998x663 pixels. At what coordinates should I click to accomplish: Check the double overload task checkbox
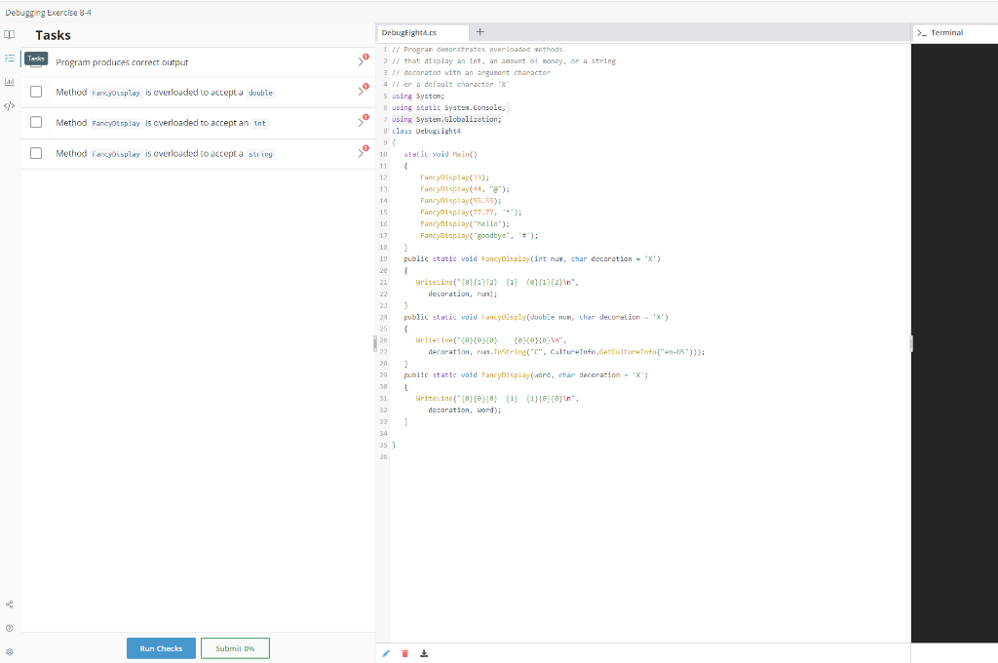coord(36,93)
